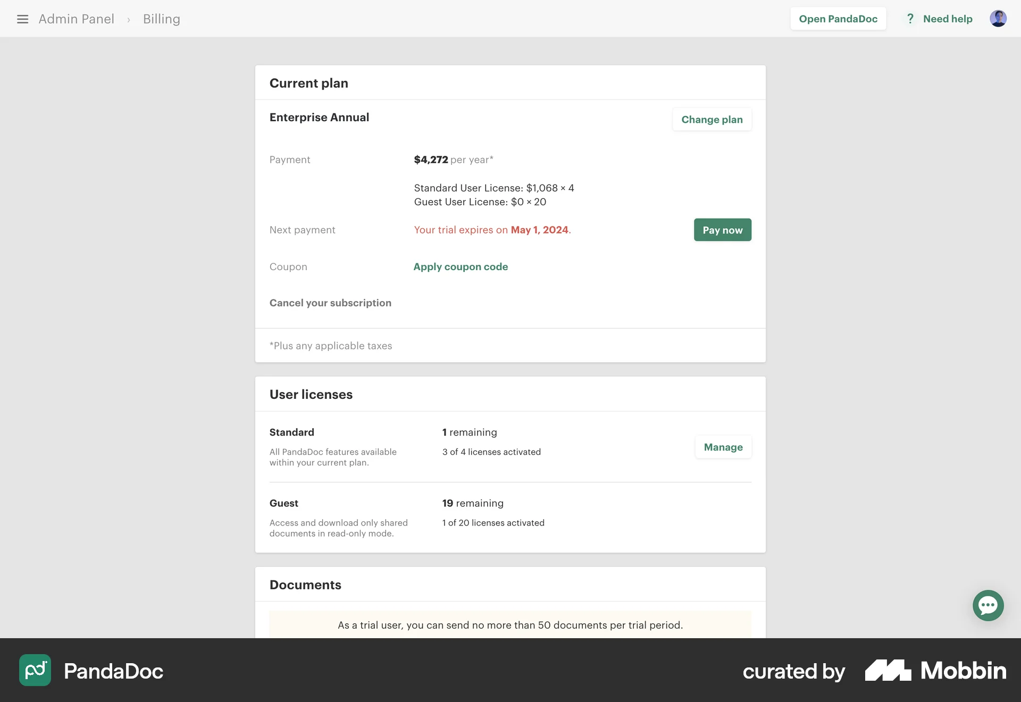Click the Documents section heading
The height and width of the screenshot is (702, 1021).
(x=305, y=584)
